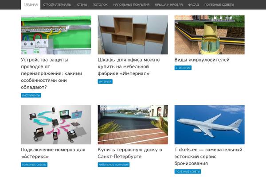Open the terrace decking photo thumbnail
Image resolution: width=266 pixels, height=177 pixels.
(133, 125)
